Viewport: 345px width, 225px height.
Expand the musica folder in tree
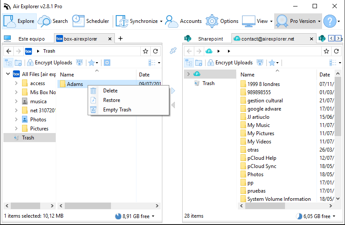[x=16, y=101]
